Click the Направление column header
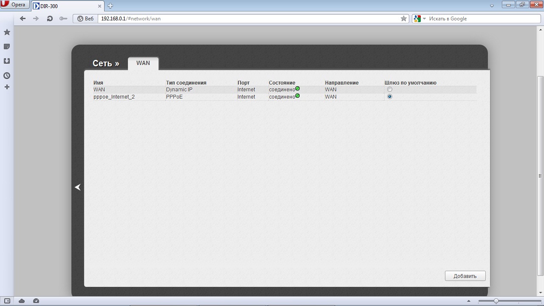This screenshot has width=544, height=306. (342, 83)
